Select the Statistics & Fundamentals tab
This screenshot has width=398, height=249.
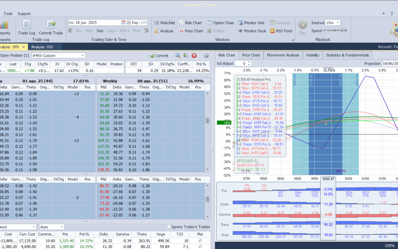tap(347, 55)
